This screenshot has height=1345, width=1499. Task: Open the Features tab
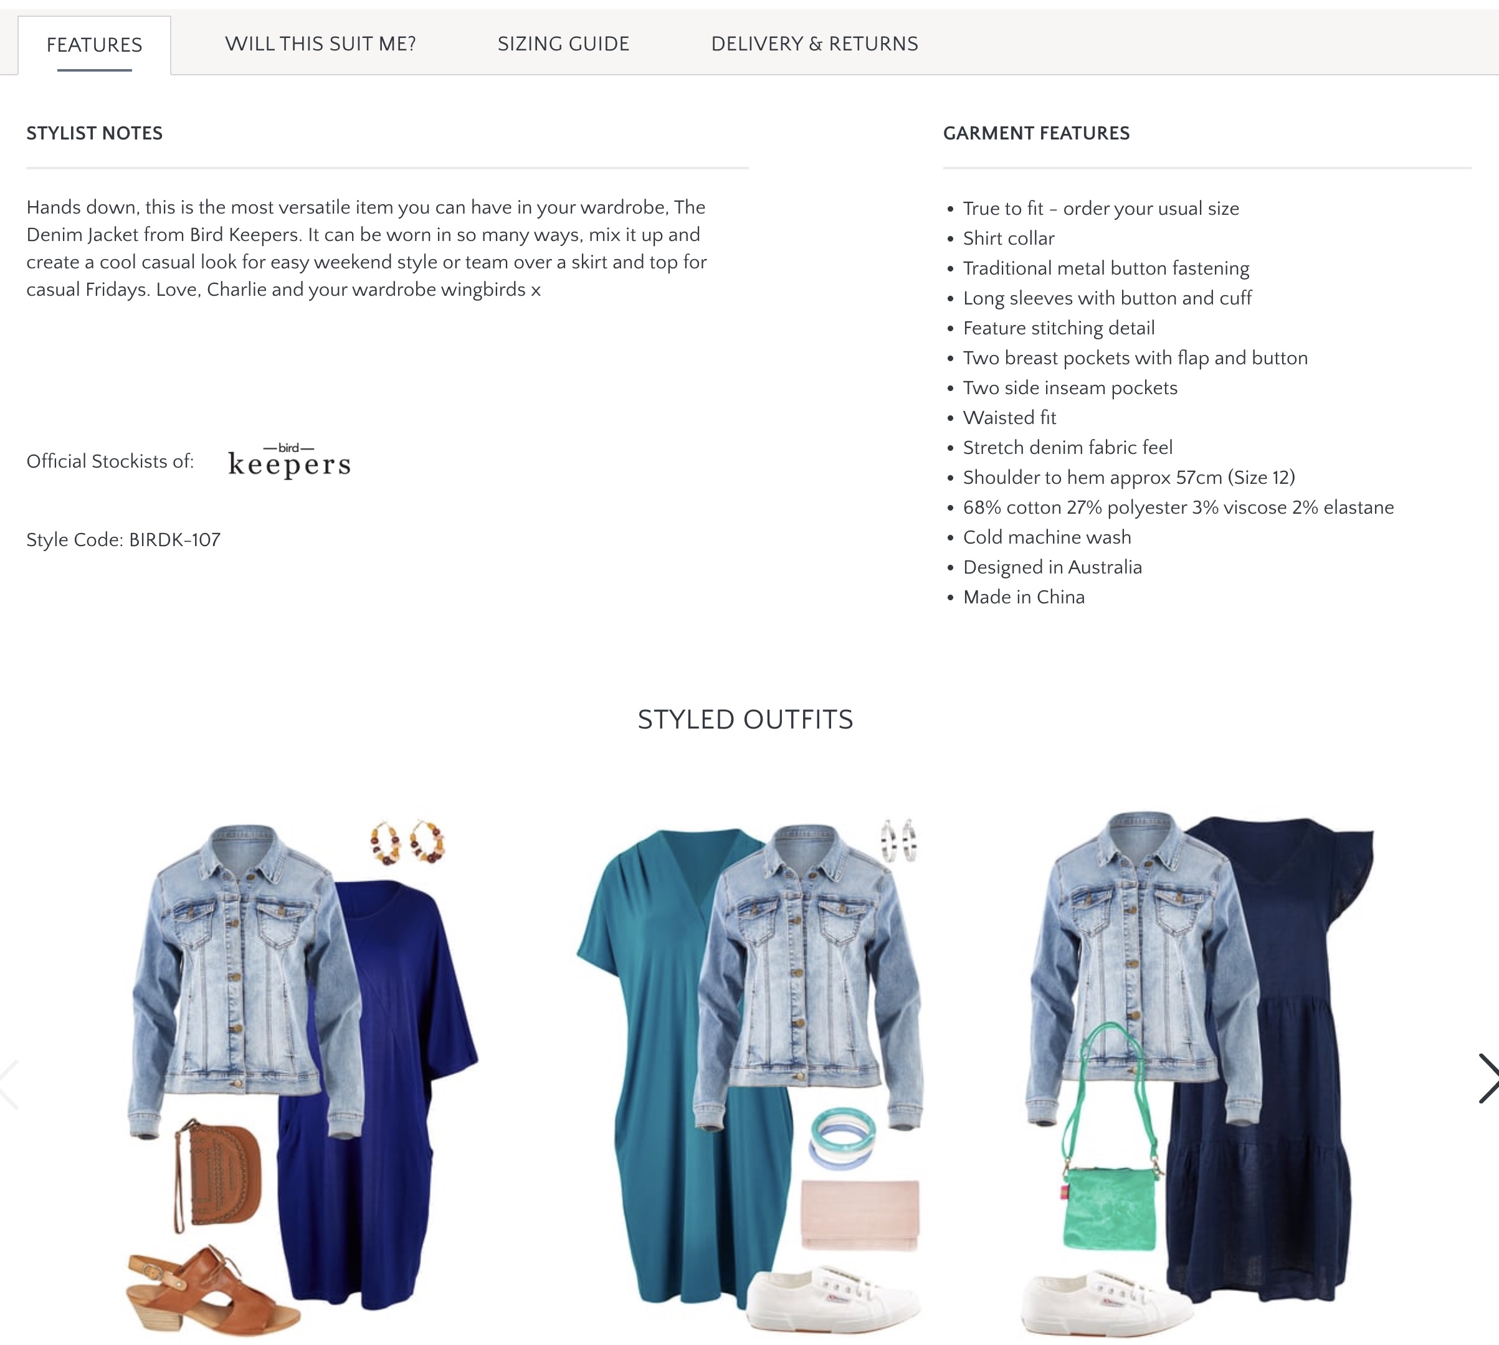95,45
